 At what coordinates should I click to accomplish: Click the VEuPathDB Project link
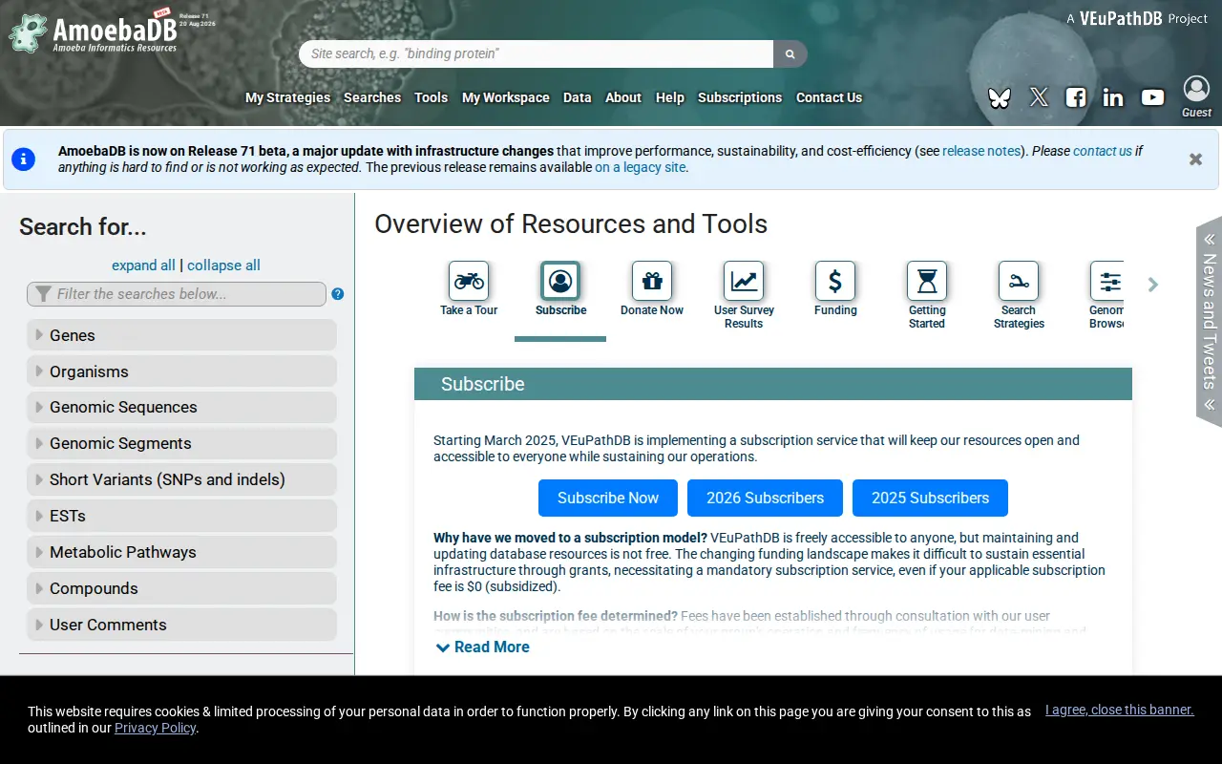(x=1137, y=18)
